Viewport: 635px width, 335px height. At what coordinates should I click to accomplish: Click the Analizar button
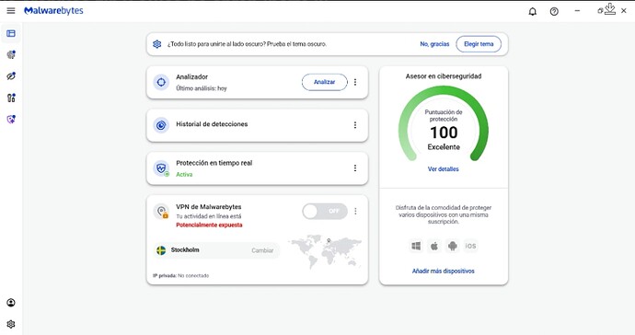pyautogui.click(x=324, y=82)
